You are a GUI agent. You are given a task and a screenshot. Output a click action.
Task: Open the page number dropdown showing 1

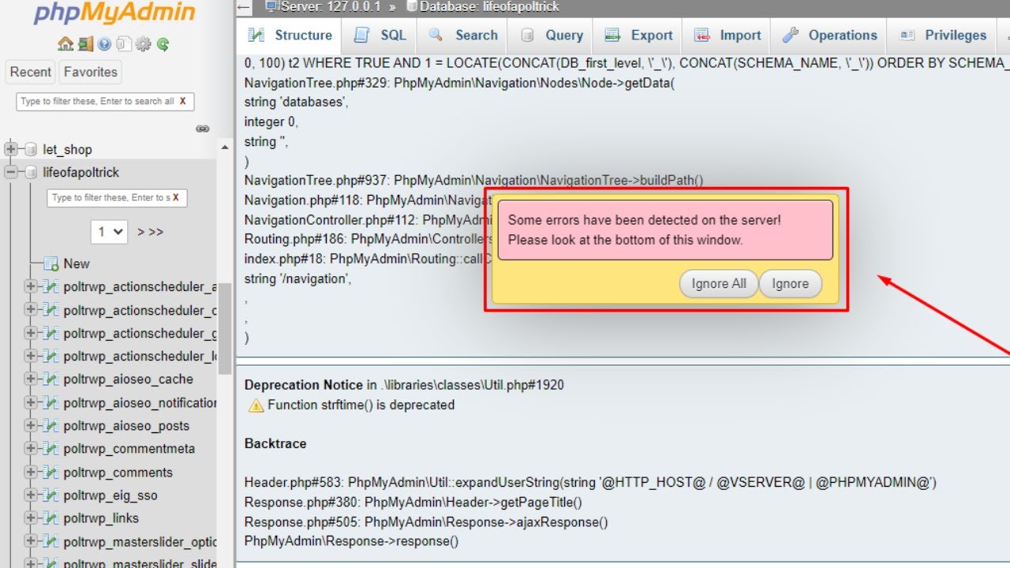[109, 232]
